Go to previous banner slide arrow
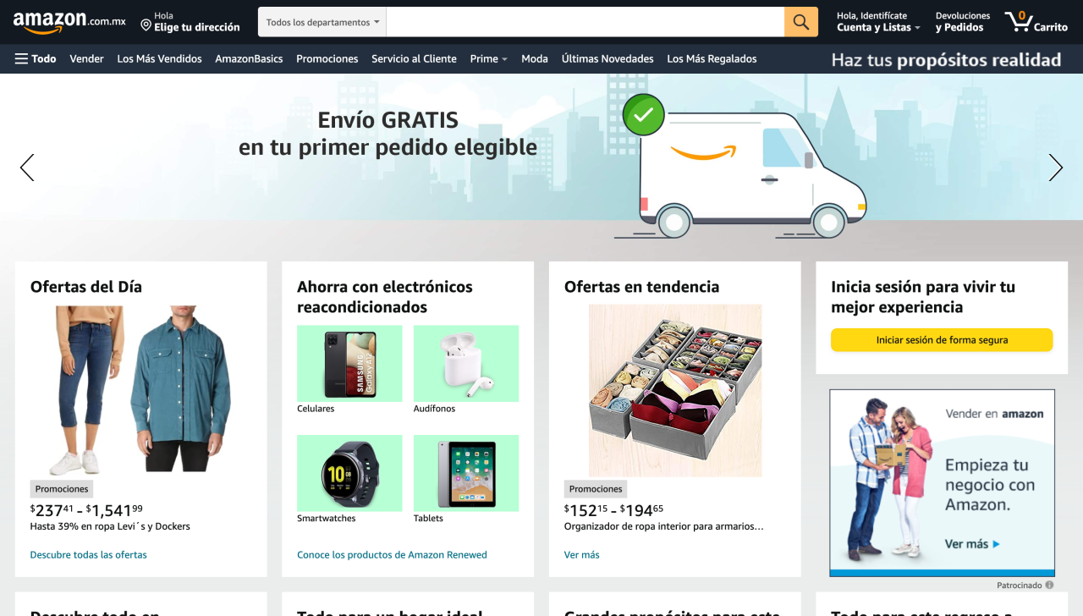Viewport: 1083px width, 616px height. (x=27, y=168)
